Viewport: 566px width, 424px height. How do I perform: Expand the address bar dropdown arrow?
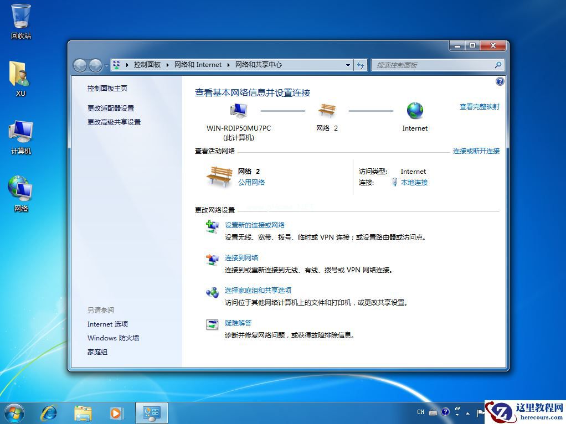pos(347,65)
